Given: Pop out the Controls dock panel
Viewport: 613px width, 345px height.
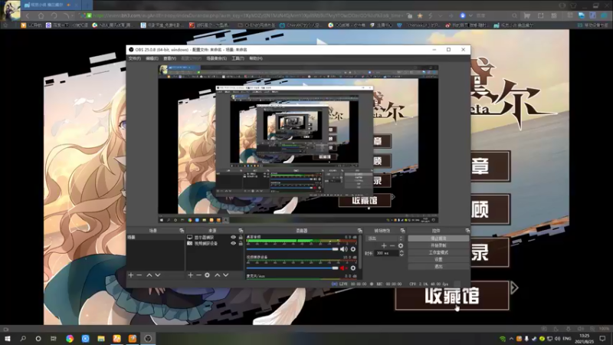Looking at the screenshot, I should pyautogui.click(x=467, y=231).
